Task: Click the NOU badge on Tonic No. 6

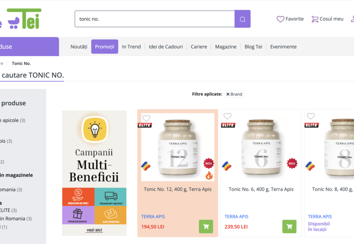Action: [x=292, y=163]
